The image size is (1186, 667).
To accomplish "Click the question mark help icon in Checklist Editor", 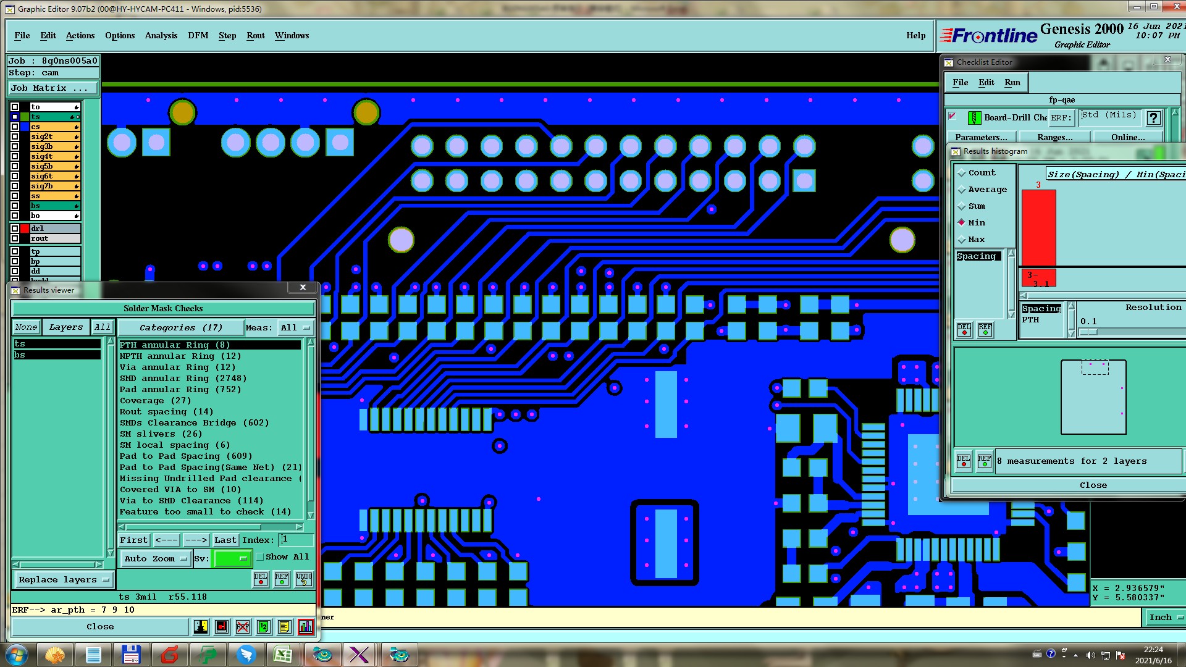I will [x=1153, y=118].
